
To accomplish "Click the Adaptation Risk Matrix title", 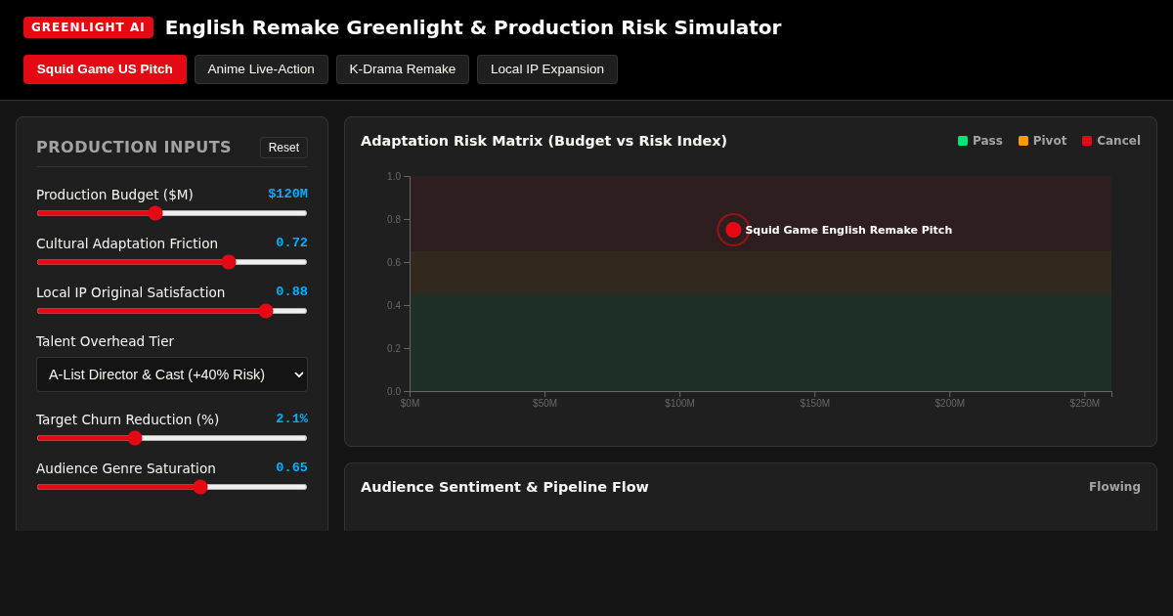I will pyautogui.click(x=543, y=141).
